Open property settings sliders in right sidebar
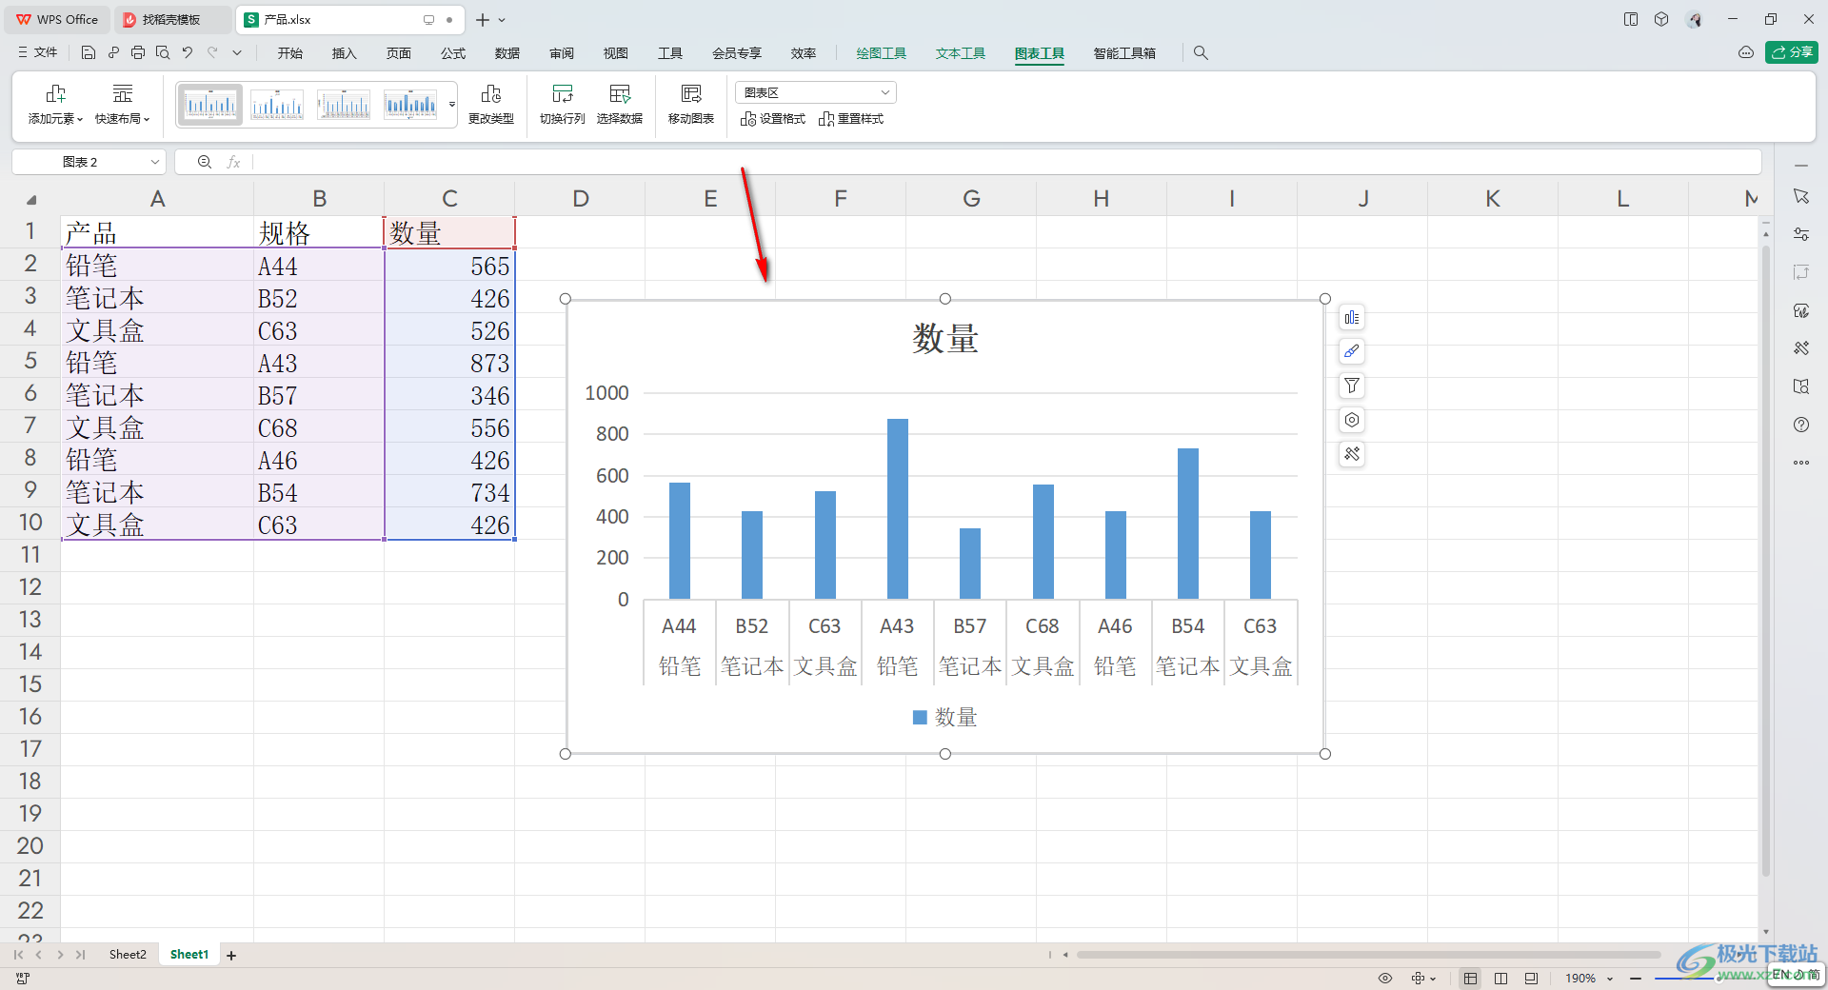This screenshot has width=1828, height=990. point(1801,234)
